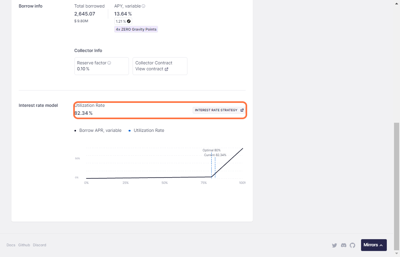Screen dimensions: 400x257
Task: Click the Twitter icon in the footer
Action: pos(334,245)
